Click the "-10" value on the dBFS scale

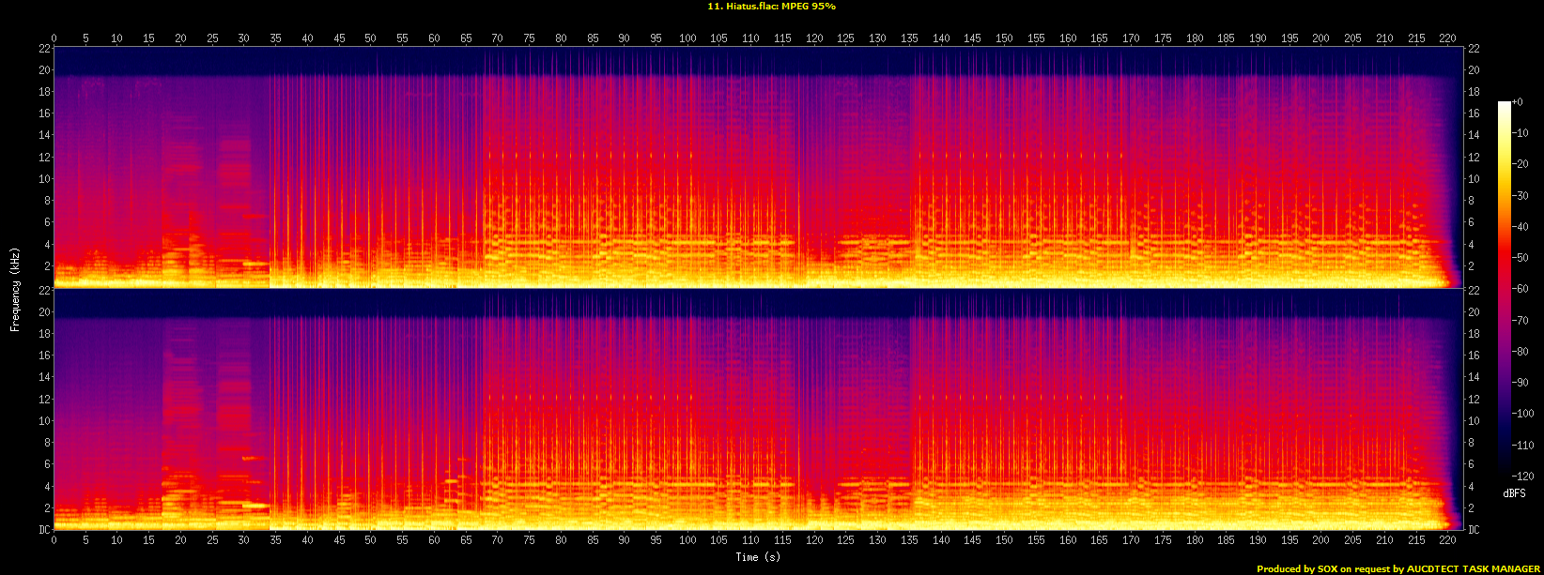(1519, 133)
